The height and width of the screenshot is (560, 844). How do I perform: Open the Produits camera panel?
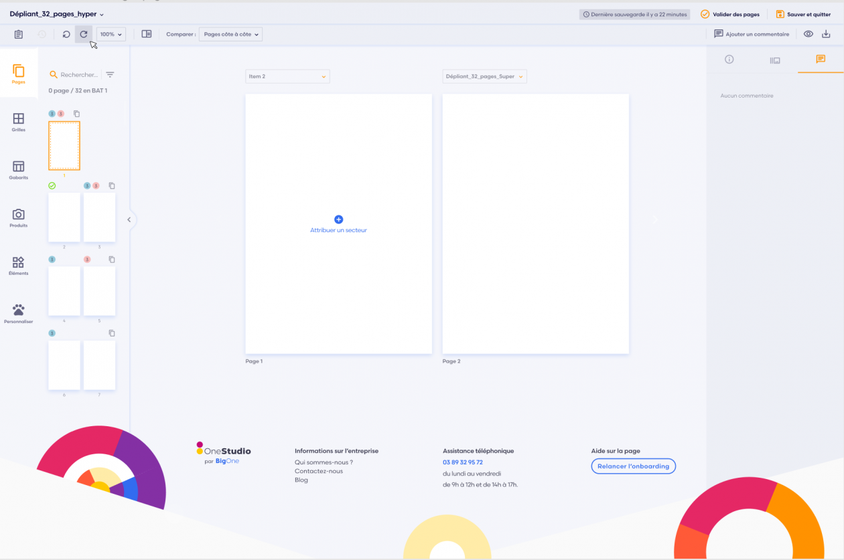(x=19, y=217)
